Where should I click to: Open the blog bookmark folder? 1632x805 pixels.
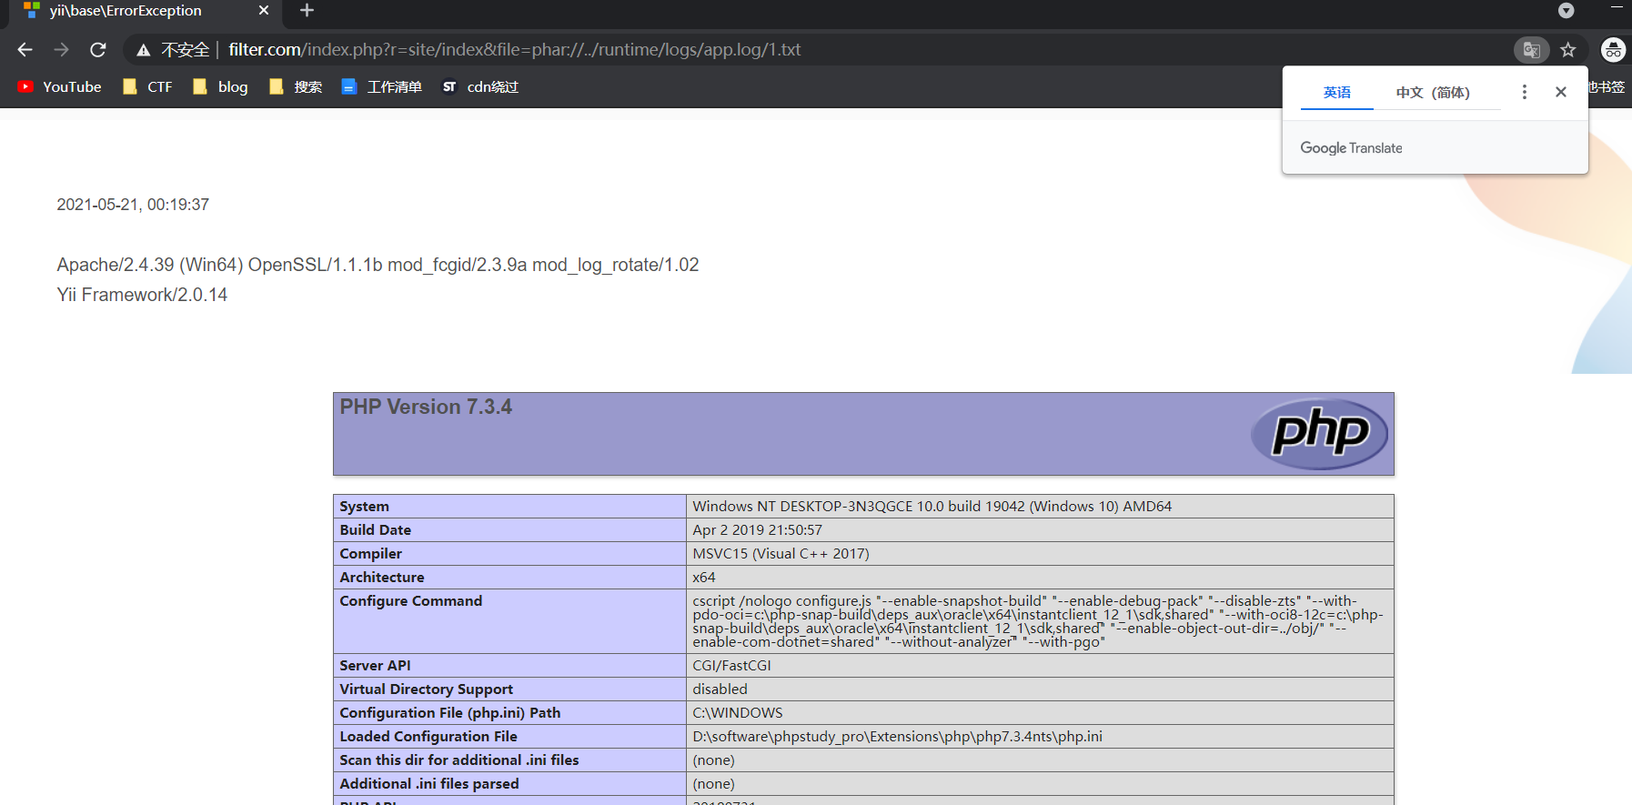(x=220, y=86)
